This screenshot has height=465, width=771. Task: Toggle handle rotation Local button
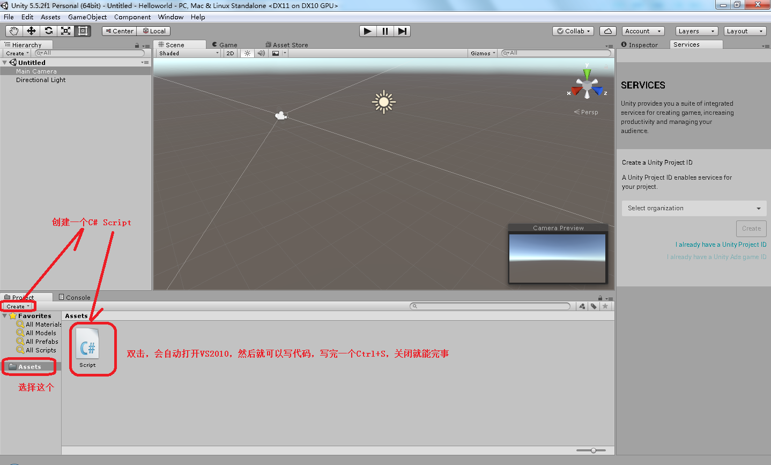click(x=153, y=31)
